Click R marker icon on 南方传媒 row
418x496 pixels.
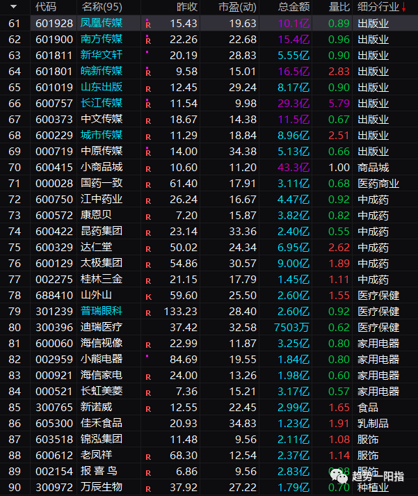148,41
